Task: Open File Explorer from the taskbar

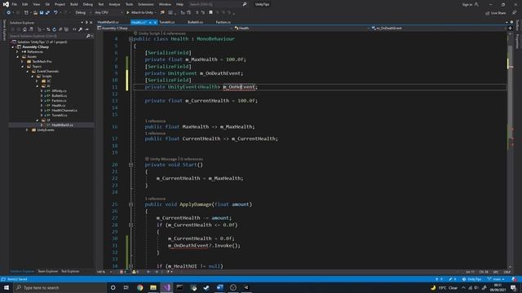Action: click(x=153, y=287)
